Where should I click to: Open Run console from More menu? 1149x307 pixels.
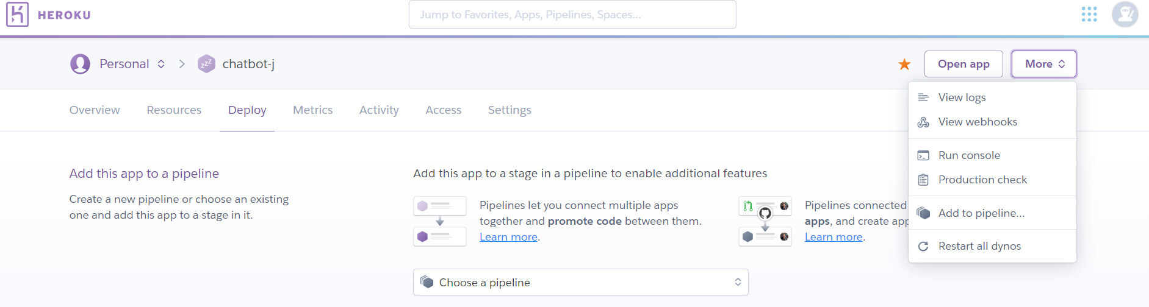[x=969, y=155]
